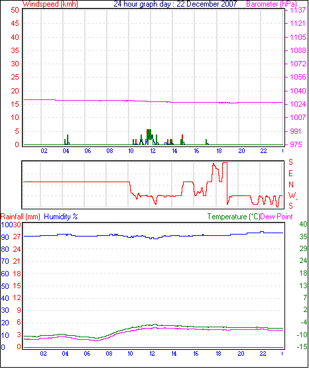Image resolution: width=309 pixels, height=373 pixels.
Task: Click the red wind direction line peak near hour 18
Action: [x=214, y=164]
